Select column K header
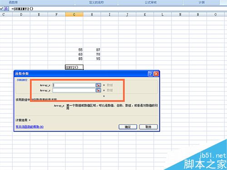This screenshot has width=227, height=170. click(145, 15)
